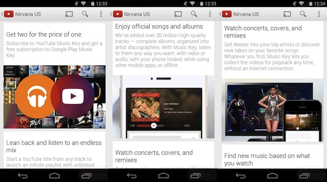Viewport: 327px width, 182px height.
Task: Tap the wifi status icon on left screen
Action: click(x=83, y=3)
